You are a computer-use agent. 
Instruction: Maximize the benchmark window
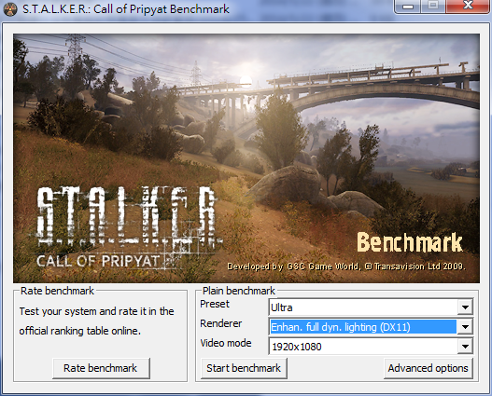pyautogui.click(x=433, y=6)
